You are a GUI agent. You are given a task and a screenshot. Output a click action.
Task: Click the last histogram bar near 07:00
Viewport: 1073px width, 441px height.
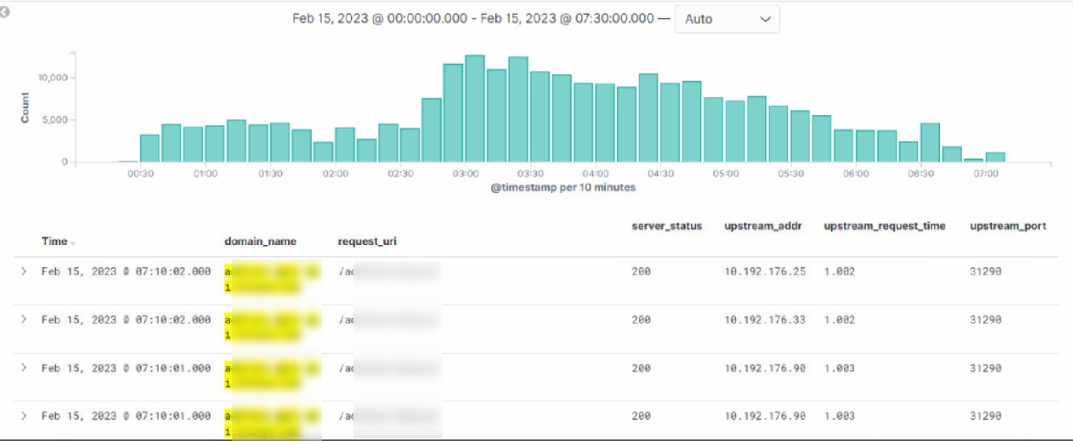pos(995,157)
